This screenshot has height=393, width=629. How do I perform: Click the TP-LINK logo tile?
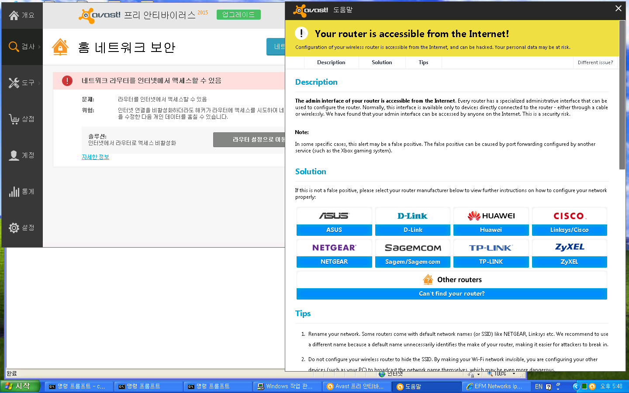pos(491,248)
